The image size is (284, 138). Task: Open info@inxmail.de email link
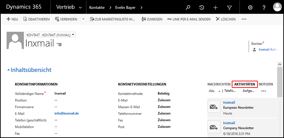point(67,113)
